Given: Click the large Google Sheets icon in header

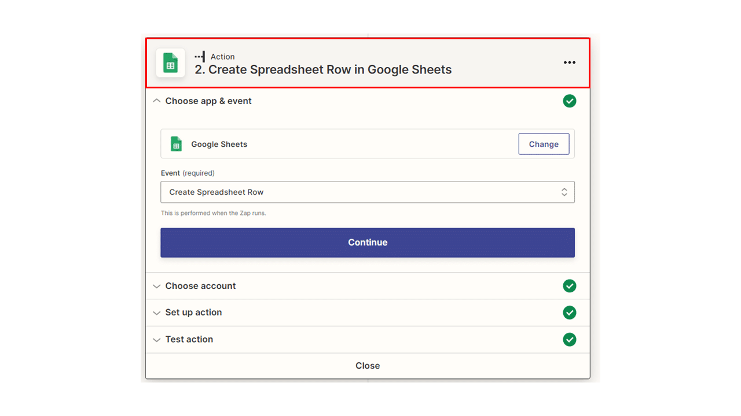Looking at the screenshot, I should click(x=170, y=63).
